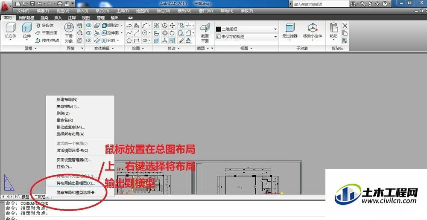The image size is (427, 220).
Task: Click the 提取边 extract edges tool
Action: 111,25
